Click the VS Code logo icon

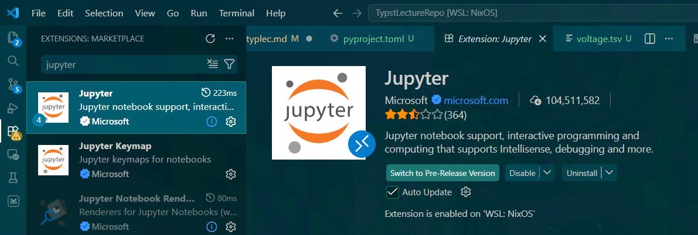[x=12, y=13]
